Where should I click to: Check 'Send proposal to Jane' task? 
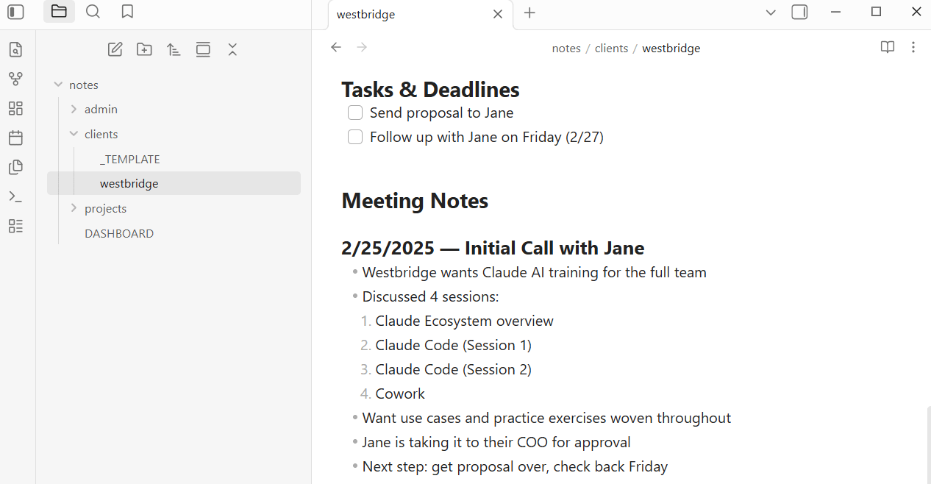(355, 113)
